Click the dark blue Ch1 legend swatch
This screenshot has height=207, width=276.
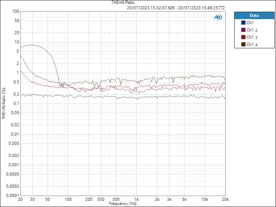coord(243,23)
